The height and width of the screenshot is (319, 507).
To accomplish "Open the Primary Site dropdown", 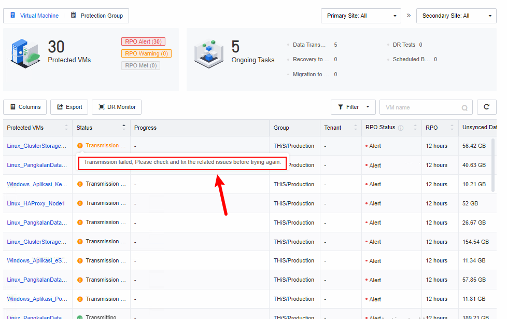I will pos(361,16).
